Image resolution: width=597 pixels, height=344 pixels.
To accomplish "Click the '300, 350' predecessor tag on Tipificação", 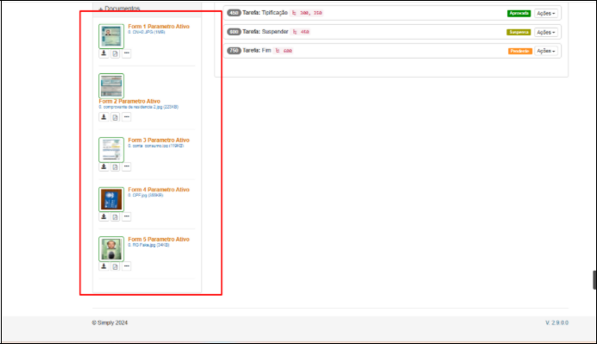I will coord(307,13).
